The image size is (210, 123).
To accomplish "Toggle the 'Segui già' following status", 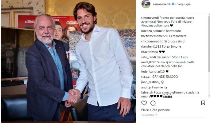I will point(184,4).
